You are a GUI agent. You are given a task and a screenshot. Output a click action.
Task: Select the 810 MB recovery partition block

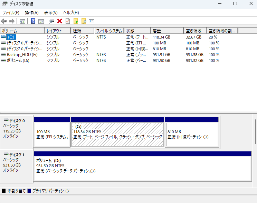click(192, 134)
